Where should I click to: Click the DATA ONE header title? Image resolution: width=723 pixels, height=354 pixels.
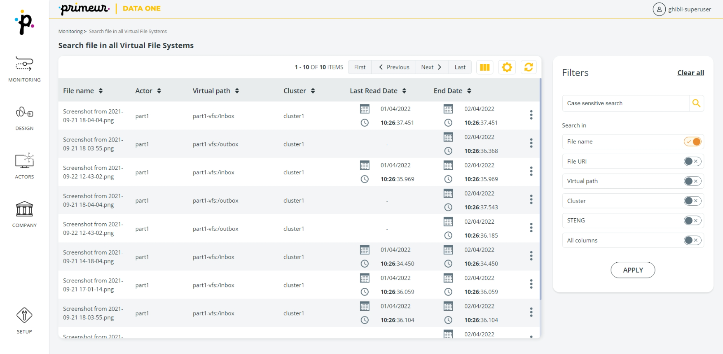pos(142,8)
